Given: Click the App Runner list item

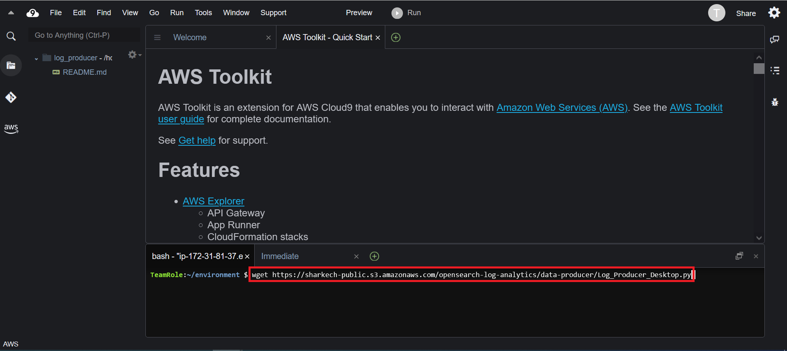Looking at the screenshot, I should point(234,225).
